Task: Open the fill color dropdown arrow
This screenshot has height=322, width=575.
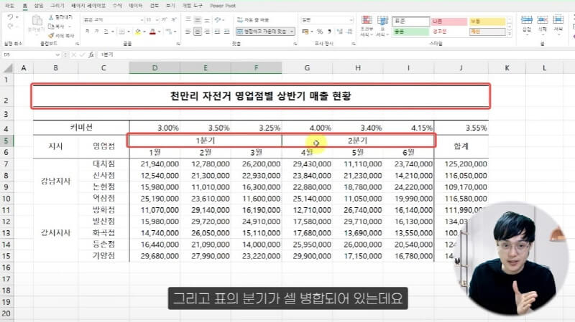Action: pos(144,32)
